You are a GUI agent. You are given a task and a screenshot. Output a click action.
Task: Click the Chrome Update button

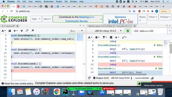[165, 11]
